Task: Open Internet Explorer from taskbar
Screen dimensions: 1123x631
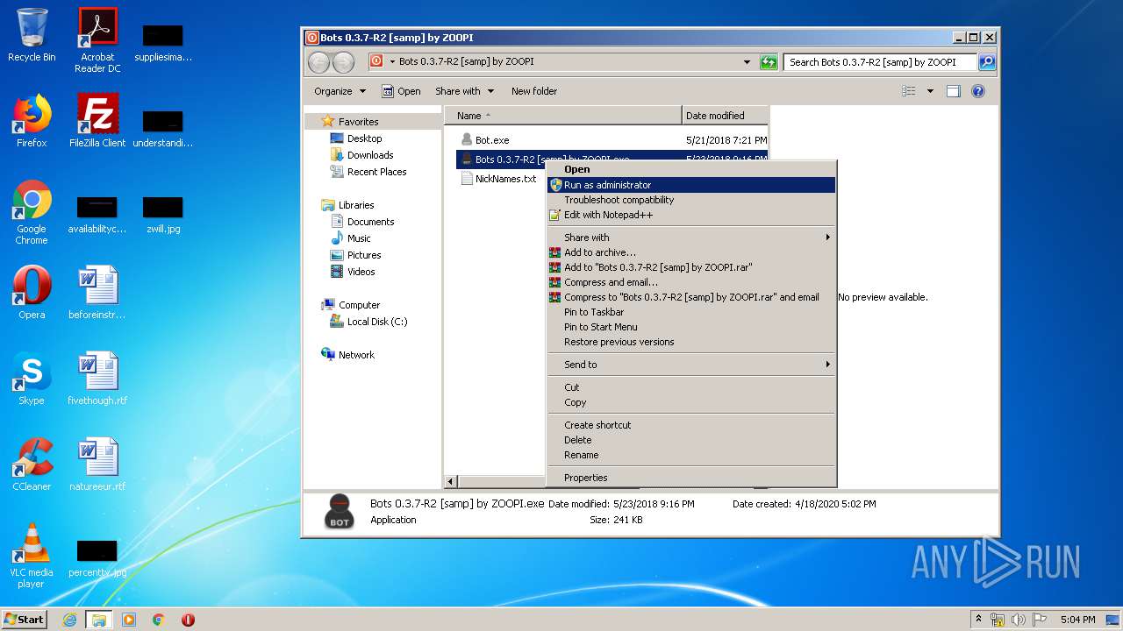Action: [x=69, y=620]
